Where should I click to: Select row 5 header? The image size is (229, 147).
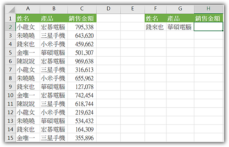point(11,52)
